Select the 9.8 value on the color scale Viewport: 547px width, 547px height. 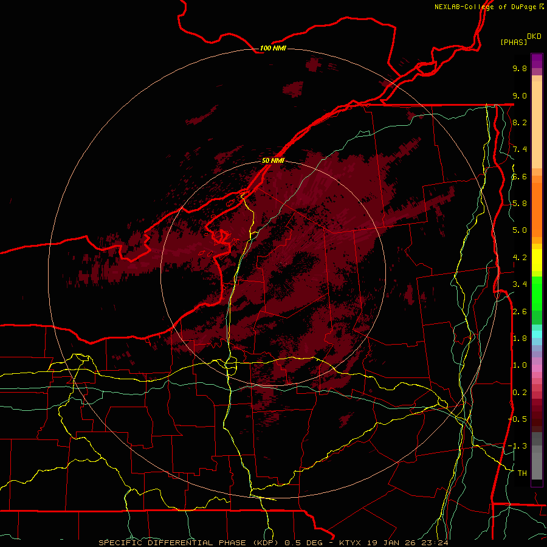coord(520,68)
